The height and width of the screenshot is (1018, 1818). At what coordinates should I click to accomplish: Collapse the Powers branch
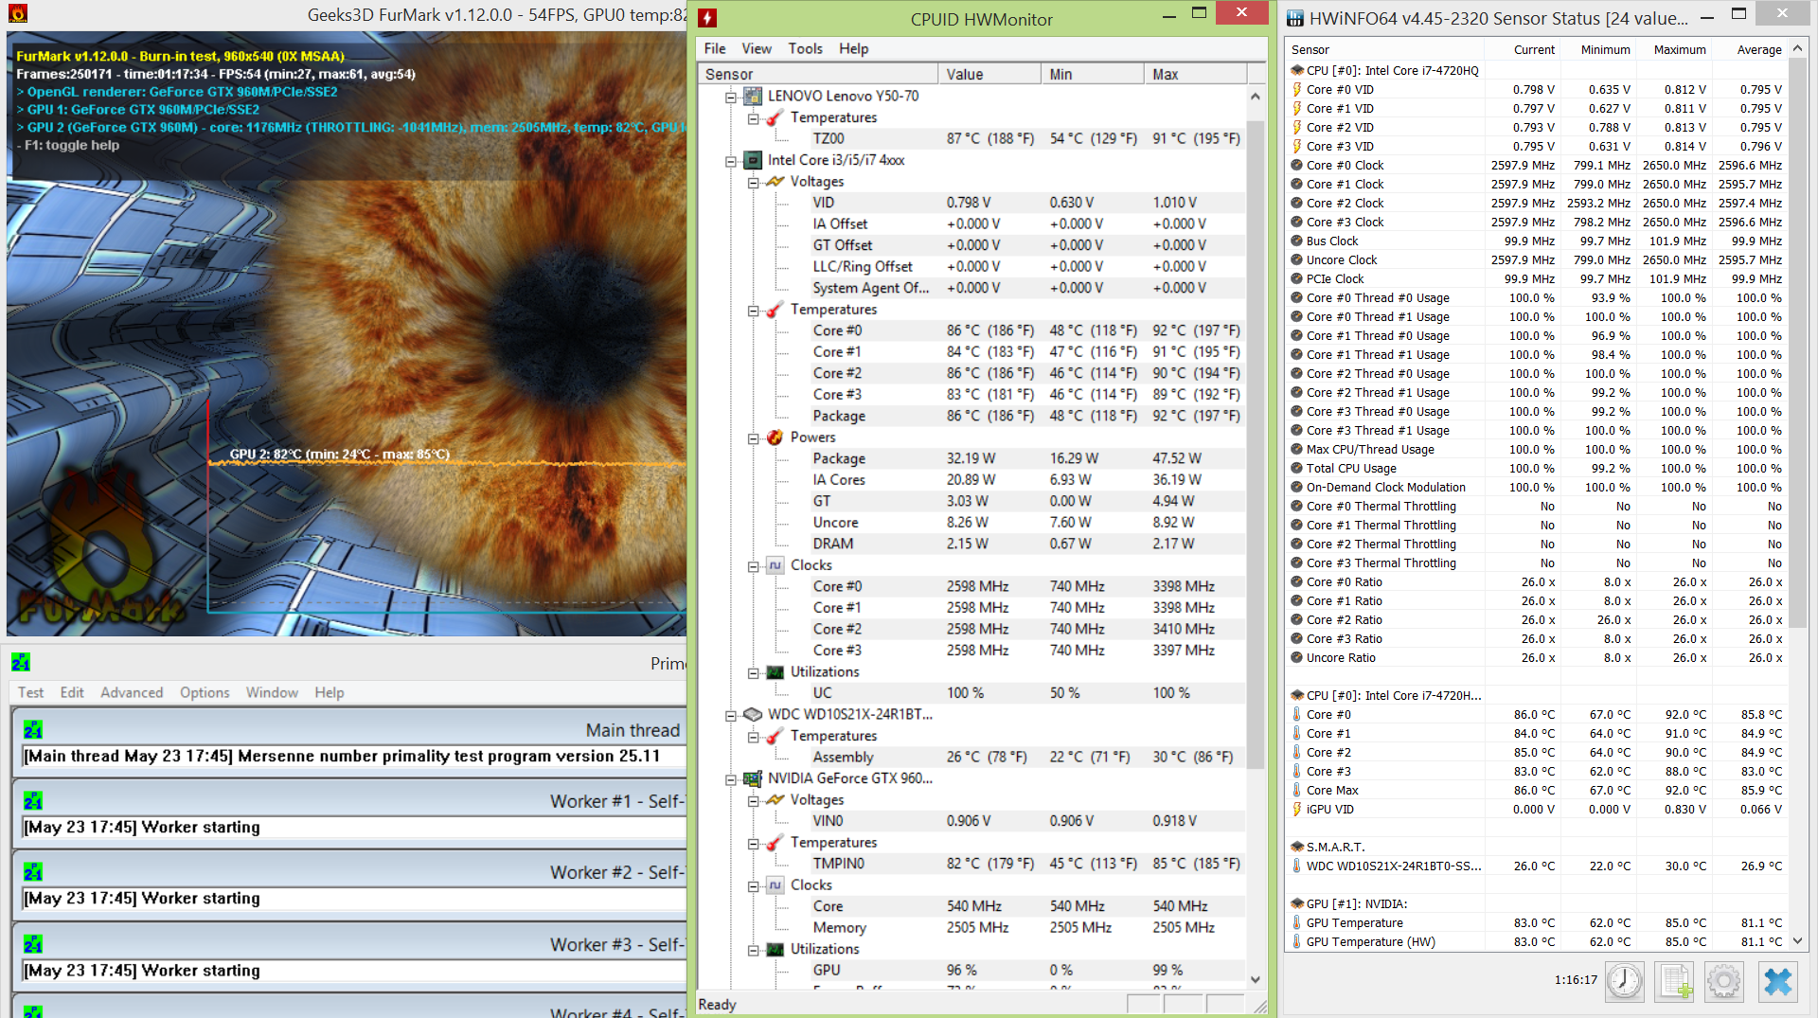pos(754,438)
